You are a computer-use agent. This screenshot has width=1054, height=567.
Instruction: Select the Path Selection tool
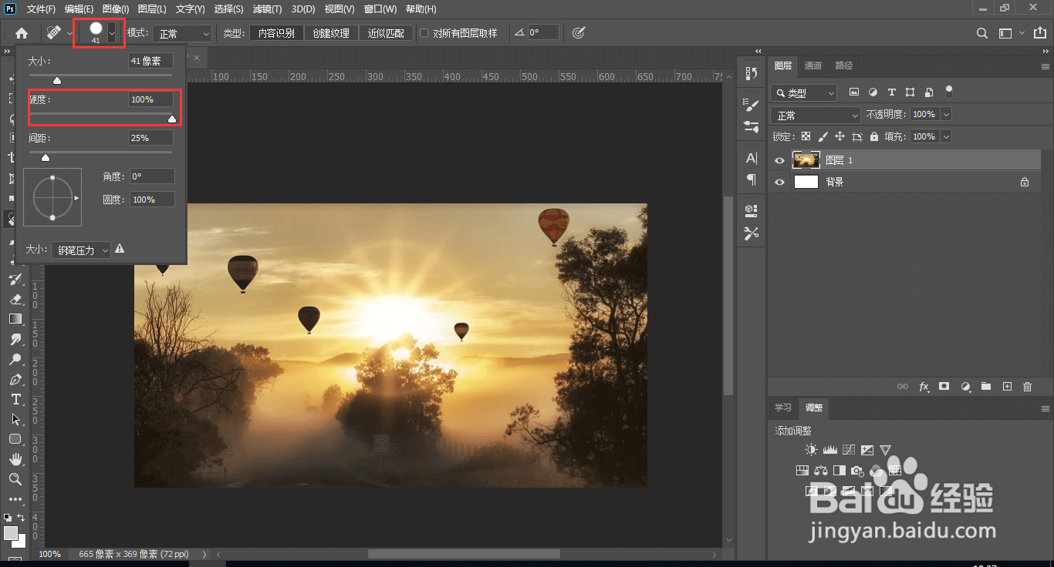click(15, 419)
